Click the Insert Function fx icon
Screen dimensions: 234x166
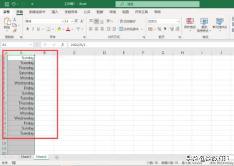(63, 44)
